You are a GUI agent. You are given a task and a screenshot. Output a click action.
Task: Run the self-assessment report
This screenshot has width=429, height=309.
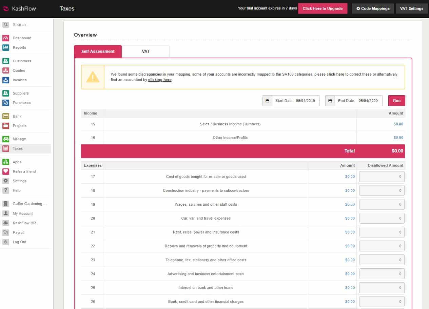397,101
